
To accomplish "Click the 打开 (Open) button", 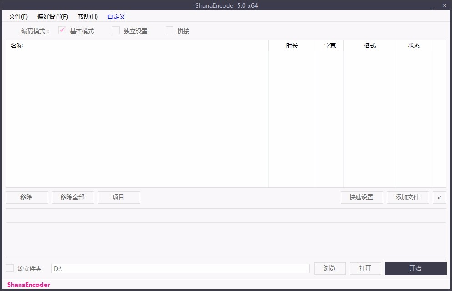I will (365, 268).
